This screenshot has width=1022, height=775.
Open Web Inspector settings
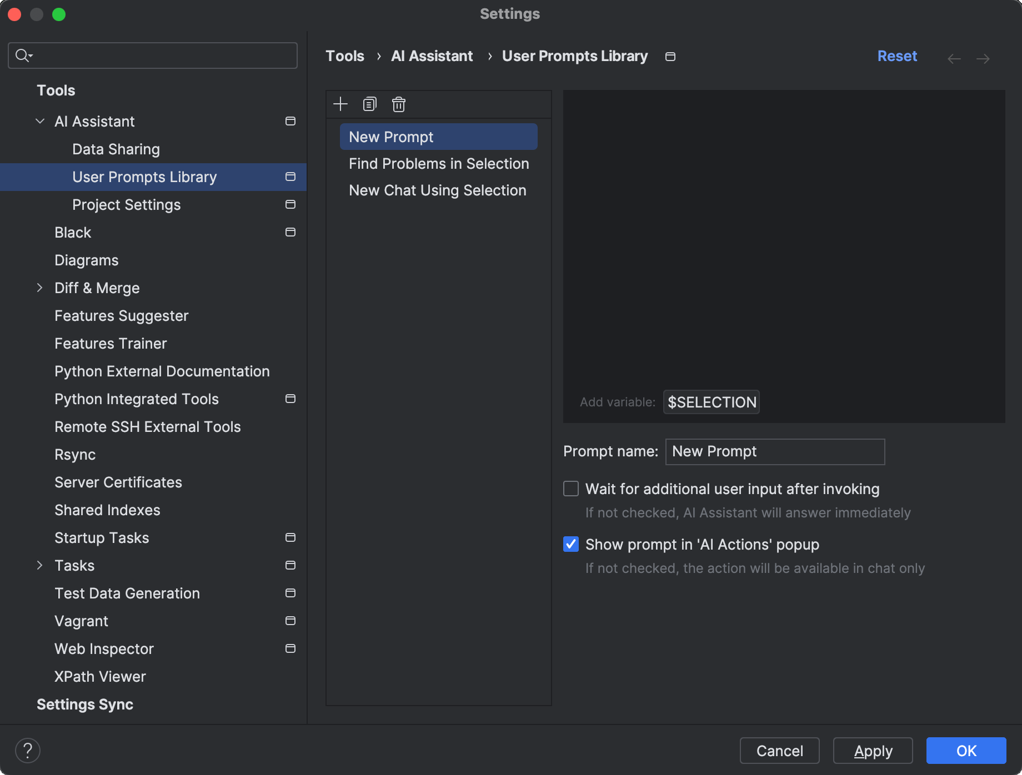(104, 648)
